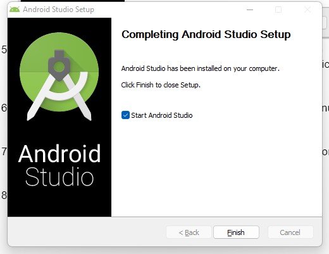Click the green Android robot title bar icon

(15, 10)
